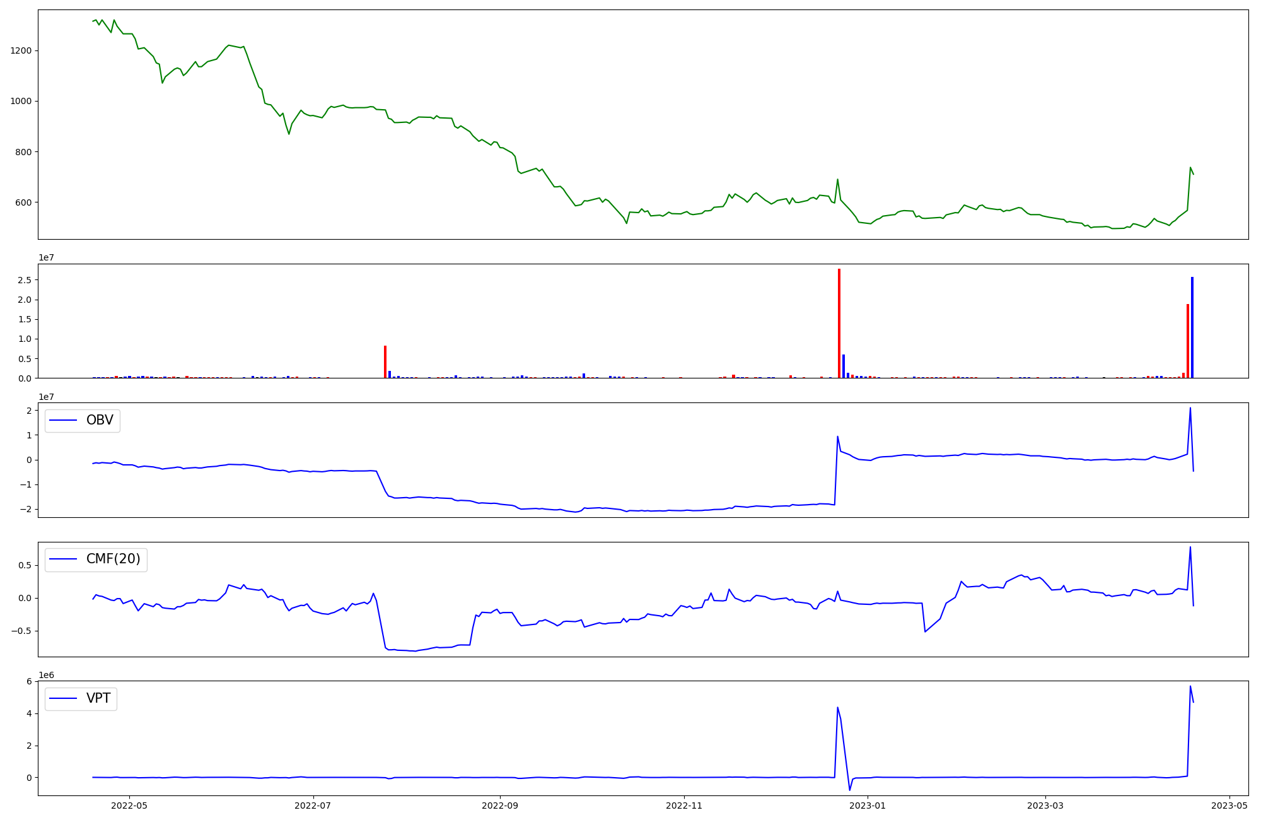Screen dimensions: 1261x820
Task: Select the tall blue volume bar at far right
Action: (x=1192, y=327)
